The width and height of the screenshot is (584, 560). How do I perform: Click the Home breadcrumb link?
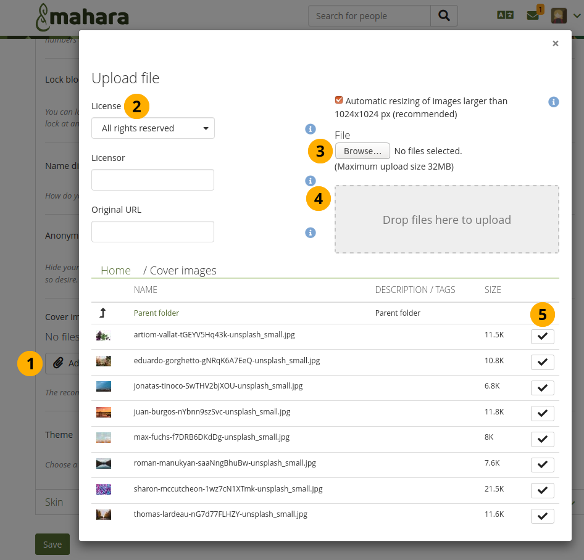tap(115, 271)
